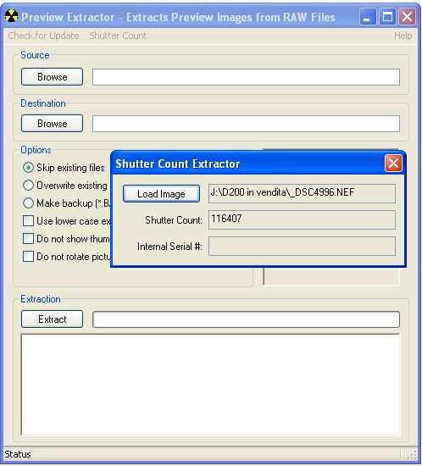Click the Internal Serial #: label
Screen dimensions: 422x466
tap(169, 247)
